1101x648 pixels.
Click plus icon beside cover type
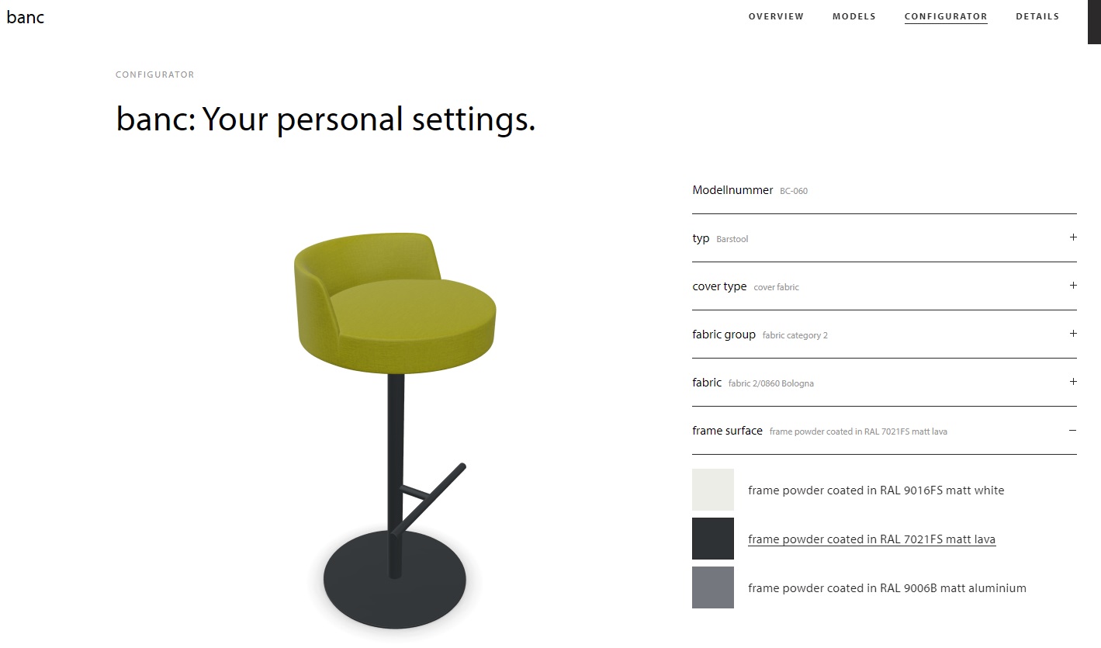(x=1073, y=286)
